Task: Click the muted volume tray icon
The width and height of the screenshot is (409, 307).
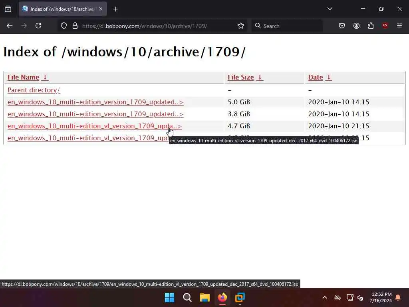Action: coord(361,297)
